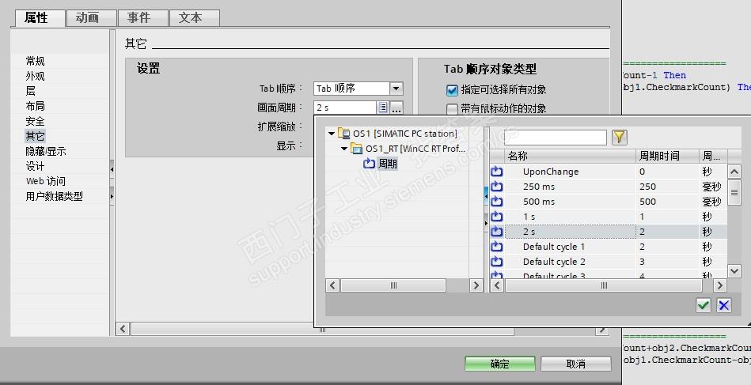Click the 确定 button
Image resolution: width=751 pixels, height=385 pixels.
[x=499, y=364]
